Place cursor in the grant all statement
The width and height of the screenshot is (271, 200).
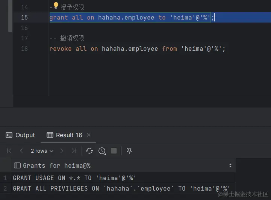[x=132, y=17]
